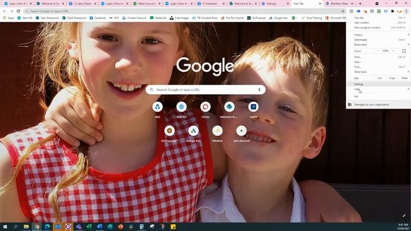
Task: Click the three-dot Chrome menu button
Action: click(407, 12)
